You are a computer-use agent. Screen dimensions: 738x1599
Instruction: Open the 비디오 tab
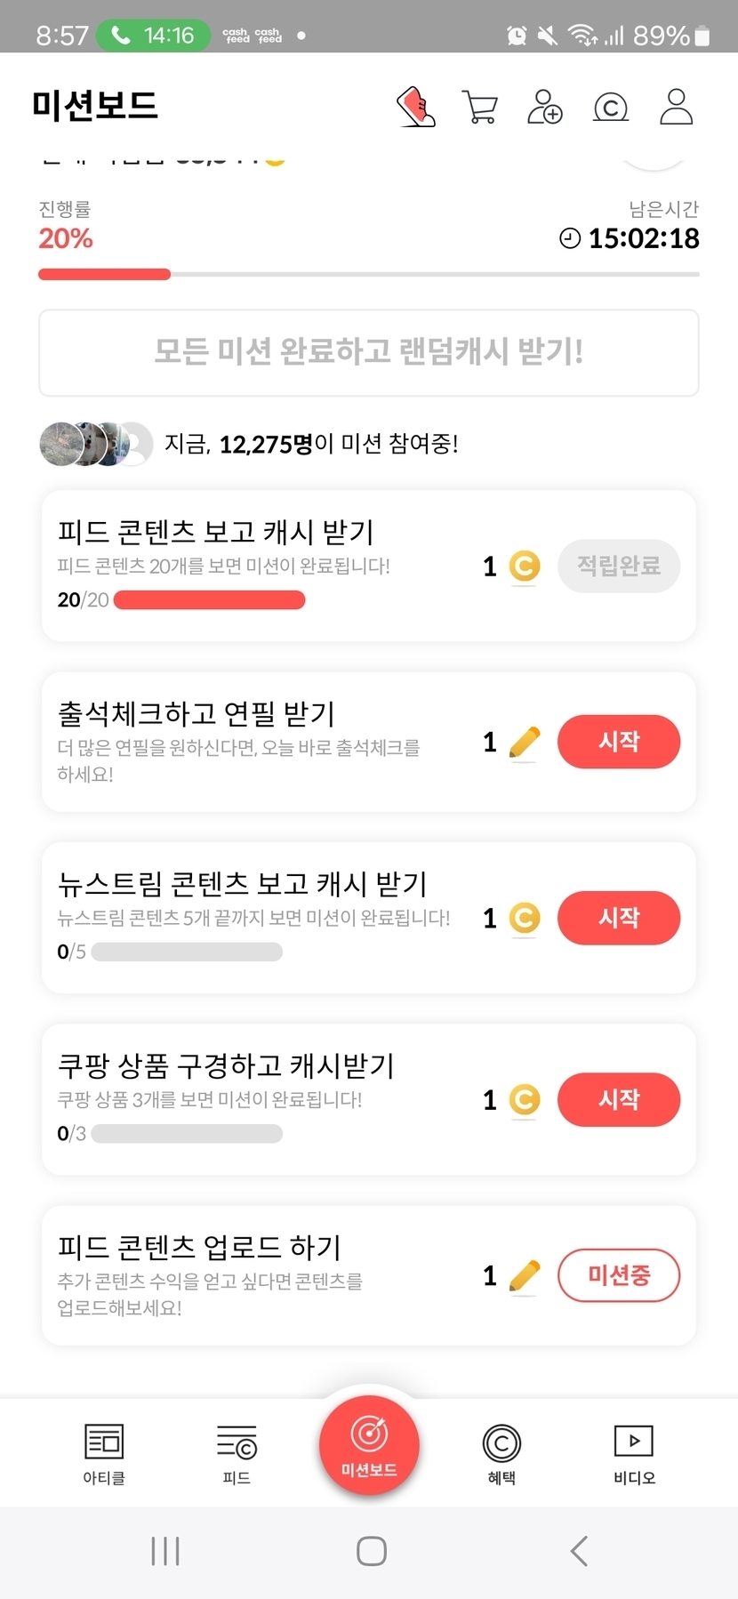634,1453
